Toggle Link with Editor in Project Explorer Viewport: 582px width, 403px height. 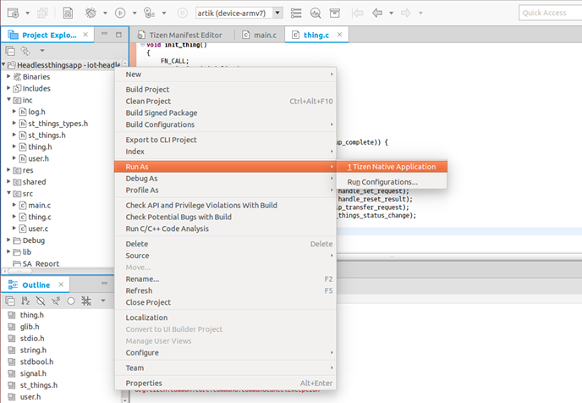(25, 52)
